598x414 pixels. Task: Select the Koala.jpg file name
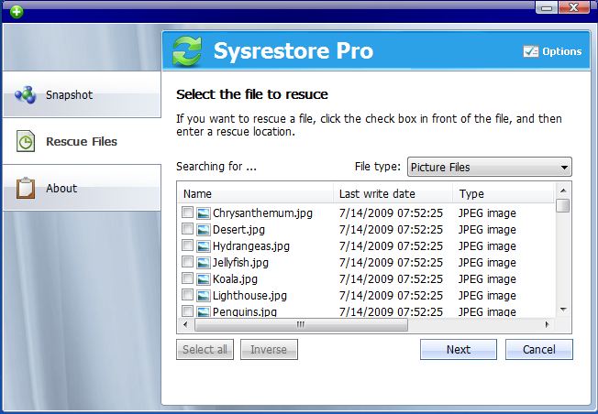tap(235, 279)
